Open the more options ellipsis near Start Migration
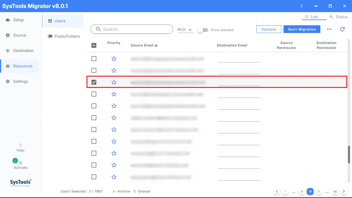352x198 pixels. pos(329,29)
